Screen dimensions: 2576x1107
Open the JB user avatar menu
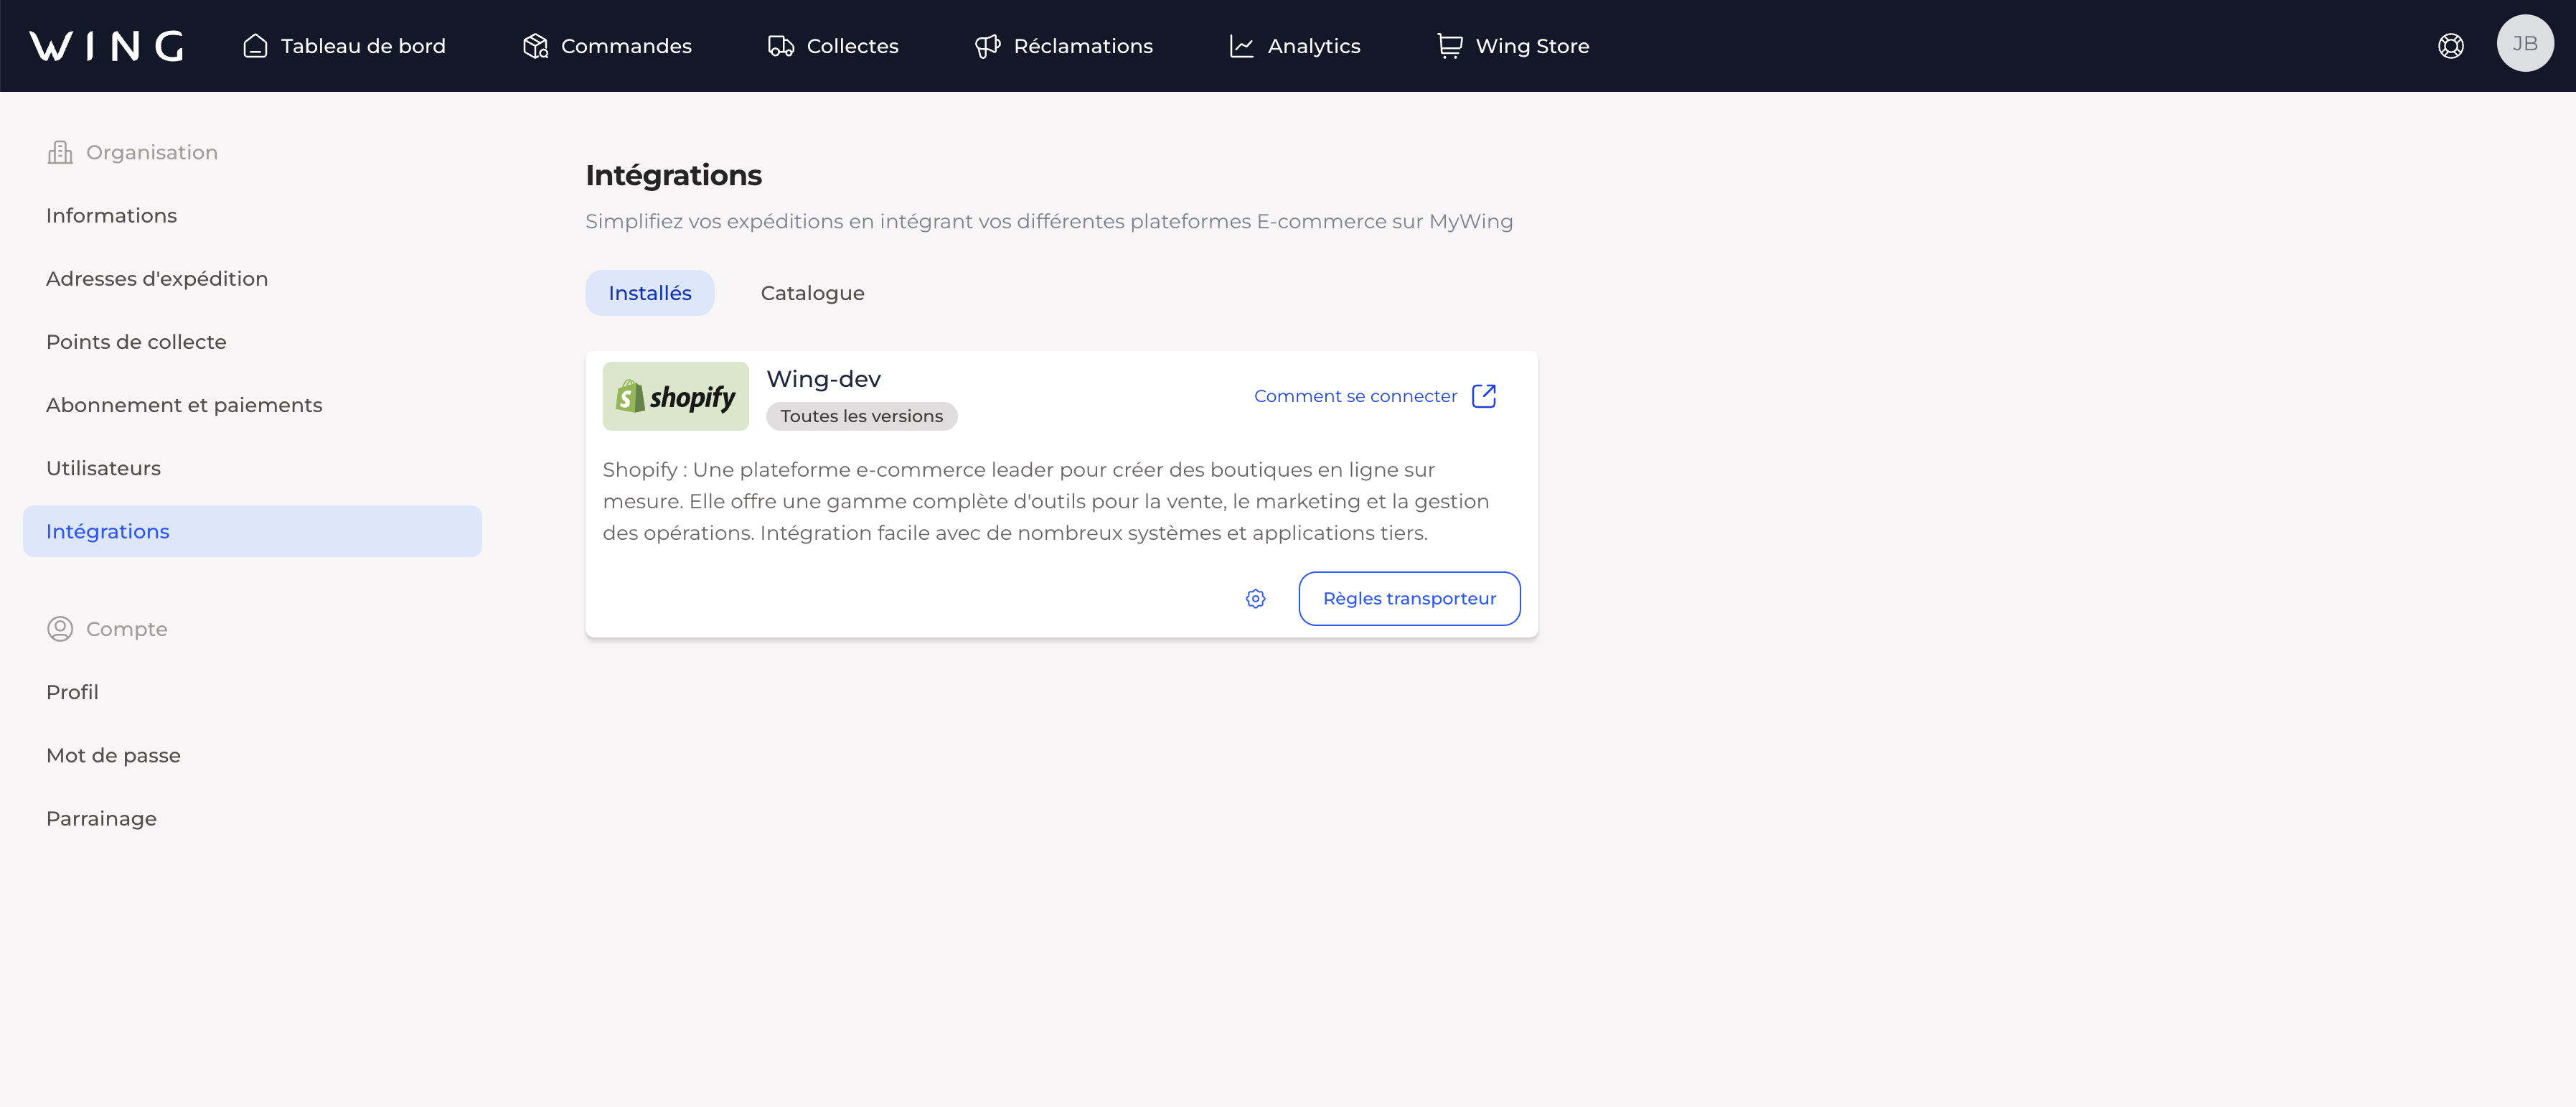click(2524, 44)
